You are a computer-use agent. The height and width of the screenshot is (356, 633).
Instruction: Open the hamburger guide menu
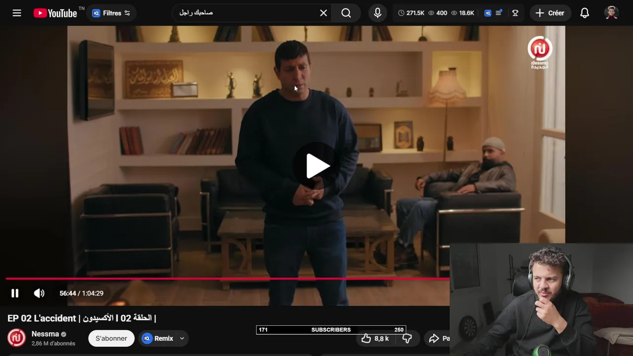tap(17, 13)
